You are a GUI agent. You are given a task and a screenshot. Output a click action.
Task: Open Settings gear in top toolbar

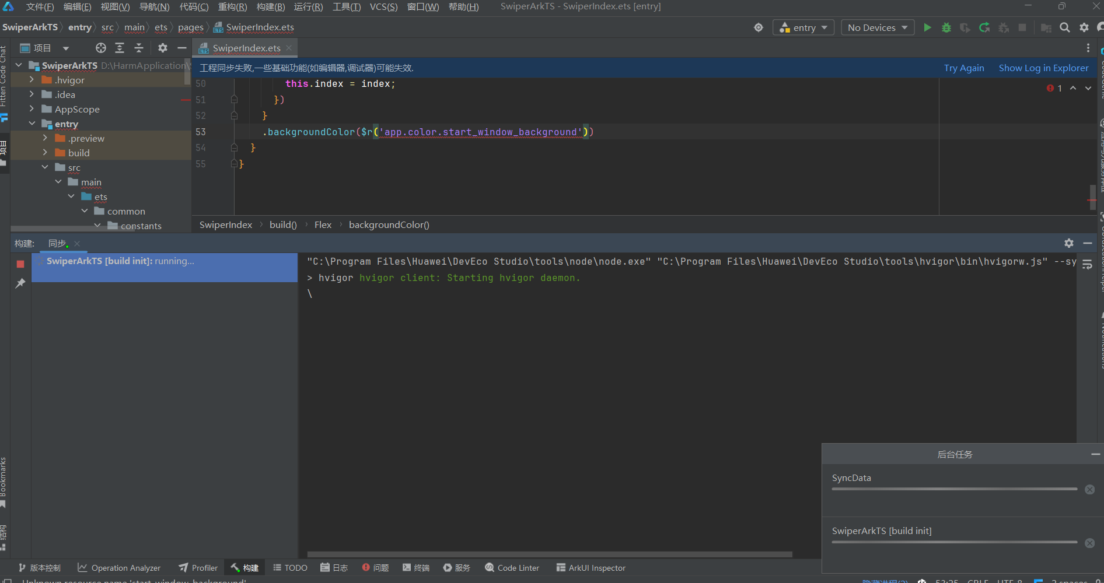click(x=1084, y=27)
